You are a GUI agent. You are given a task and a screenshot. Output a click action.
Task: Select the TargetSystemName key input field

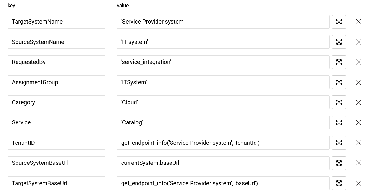(56, 22)
